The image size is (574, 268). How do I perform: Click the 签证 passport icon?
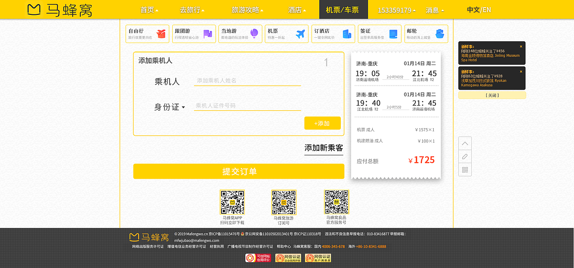[x=393, y=33]
